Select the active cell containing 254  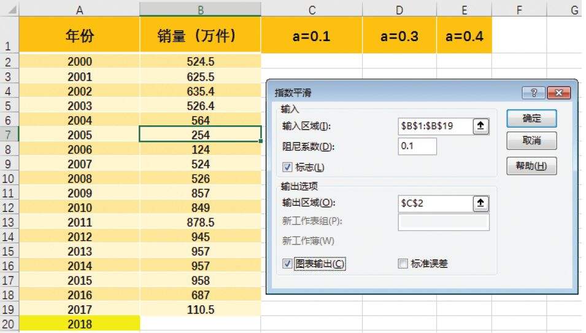pyautogui.click(x=200, y=135)
